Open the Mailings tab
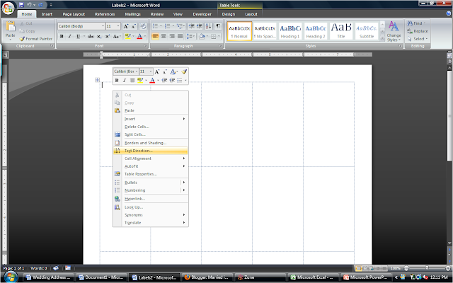The image size is (453, 283). pyautogui.click(x=132, y=14)
